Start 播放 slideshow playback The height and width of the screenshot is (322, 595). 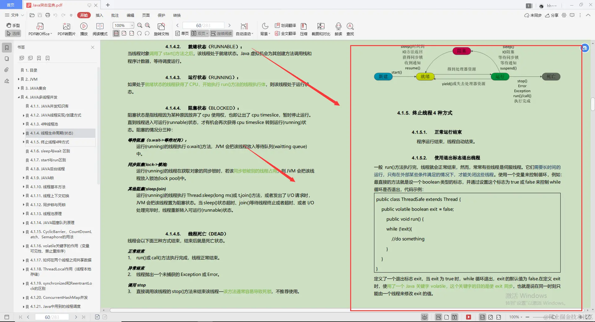[x=84, y=29]
